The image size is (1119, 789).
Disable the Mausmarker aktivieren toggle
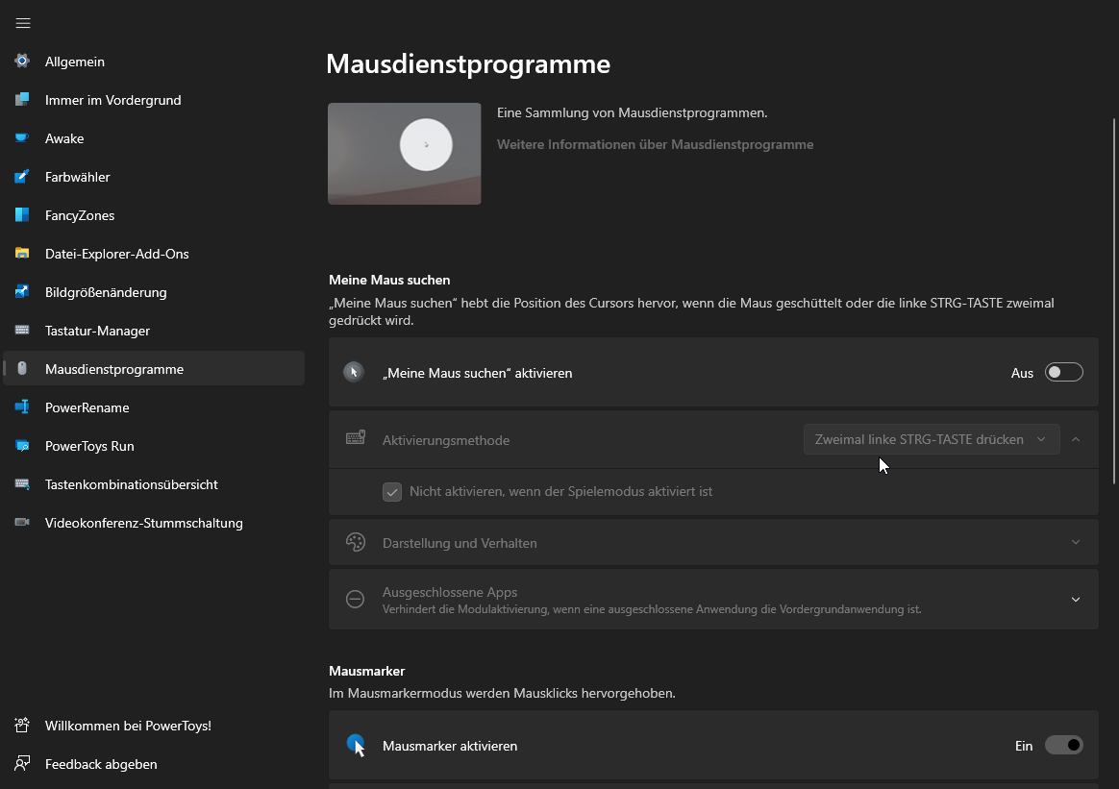[x=1063, y=746]
